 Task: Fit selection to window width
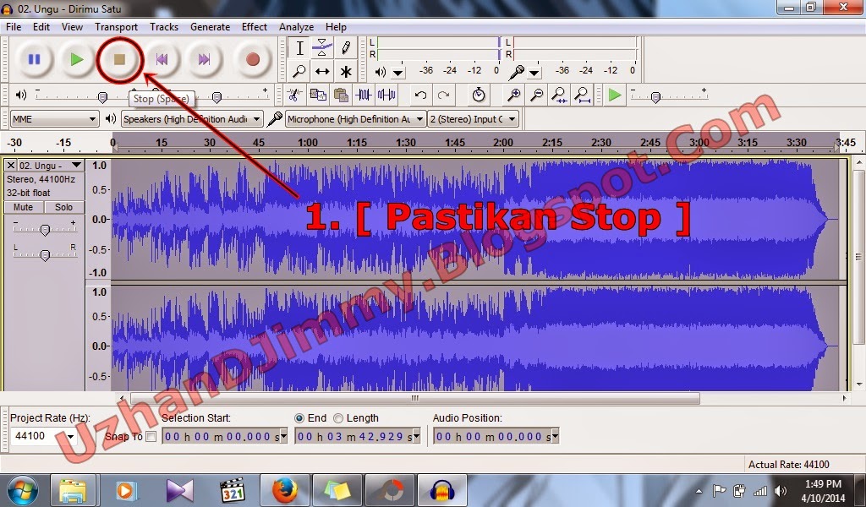click(x=559, y=95)
